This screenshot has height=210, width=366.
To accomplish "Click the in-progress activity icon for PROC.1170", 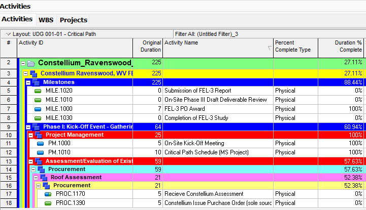I will point(48,194).
